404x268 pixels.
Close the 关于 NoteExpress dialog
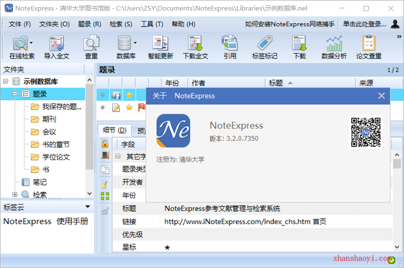click(x=381, y=95)
